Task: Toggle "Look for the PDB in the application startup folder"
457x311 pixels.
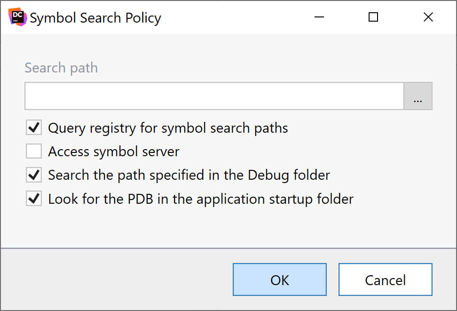Action: pyautogui.click(x=33, y=198)
